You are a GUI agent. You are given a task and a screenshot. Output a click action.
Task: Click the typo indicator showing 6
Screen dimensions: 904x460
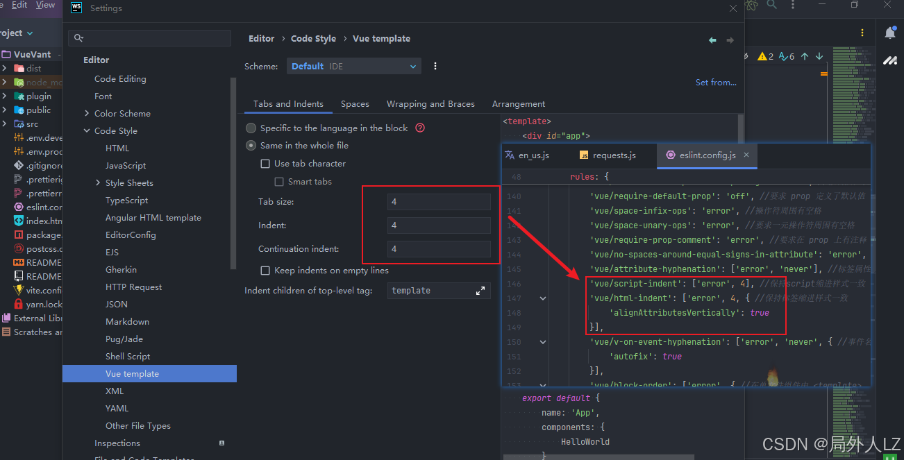pyautogui.click(x=787, y=56)
